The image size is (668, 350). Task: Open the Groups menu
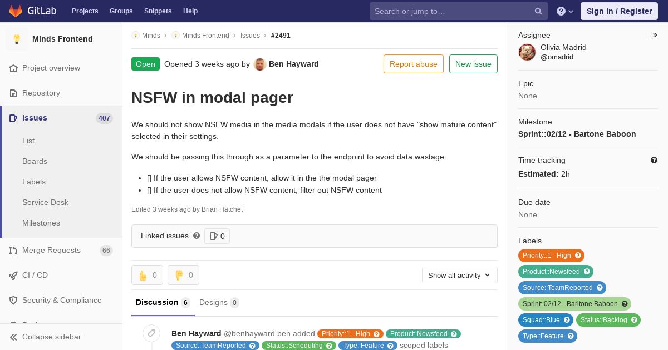pos(121,11)
